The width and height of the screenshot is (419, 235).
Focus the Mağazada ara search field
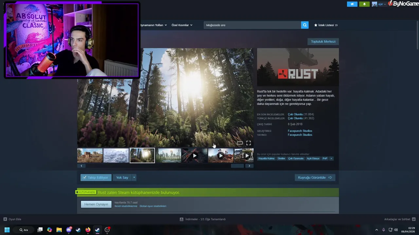point(252,25)
